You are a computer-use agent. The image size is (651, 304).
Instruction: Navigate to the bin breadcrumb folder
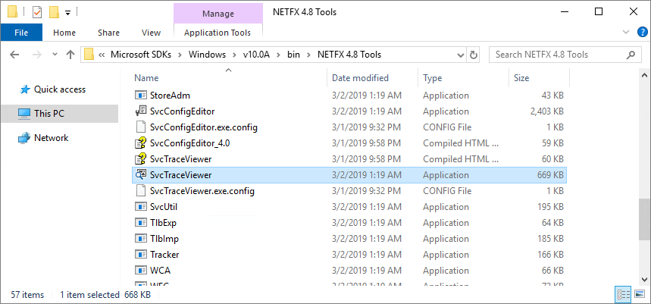point(293,55)
